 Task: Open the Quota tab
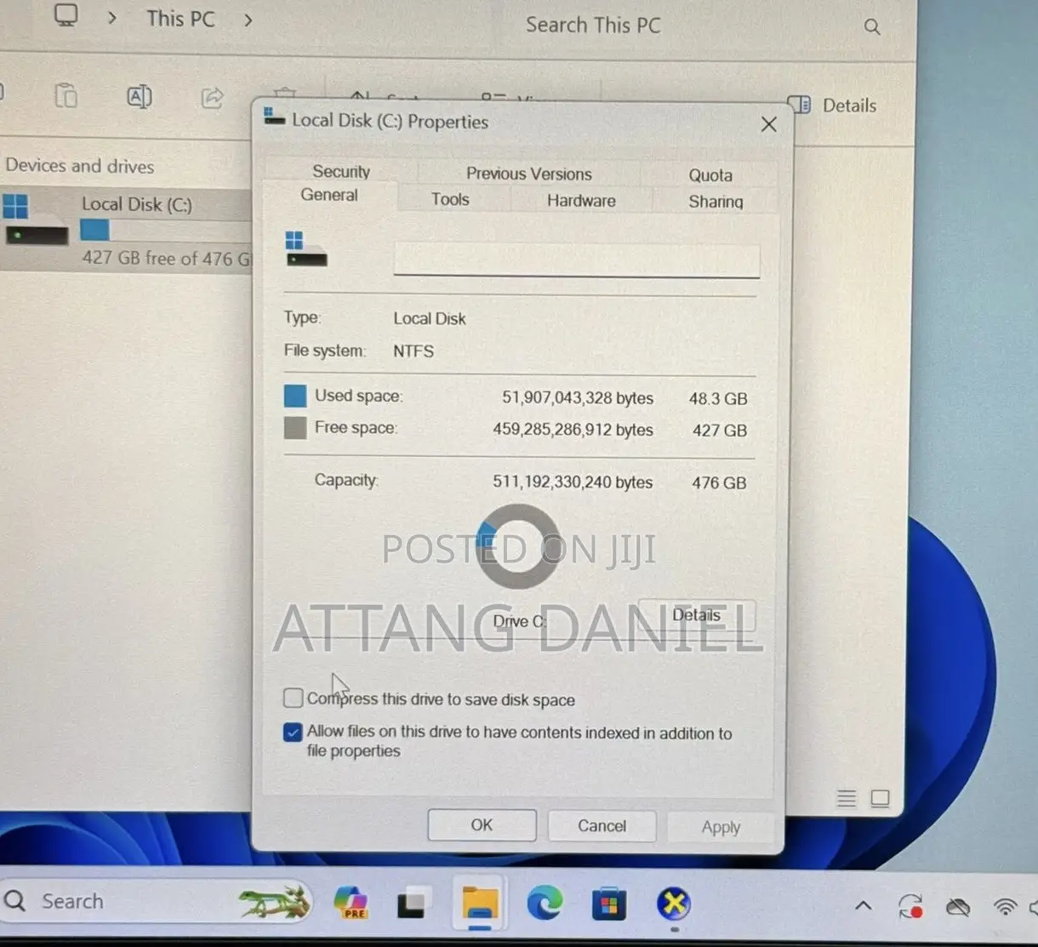710,174
